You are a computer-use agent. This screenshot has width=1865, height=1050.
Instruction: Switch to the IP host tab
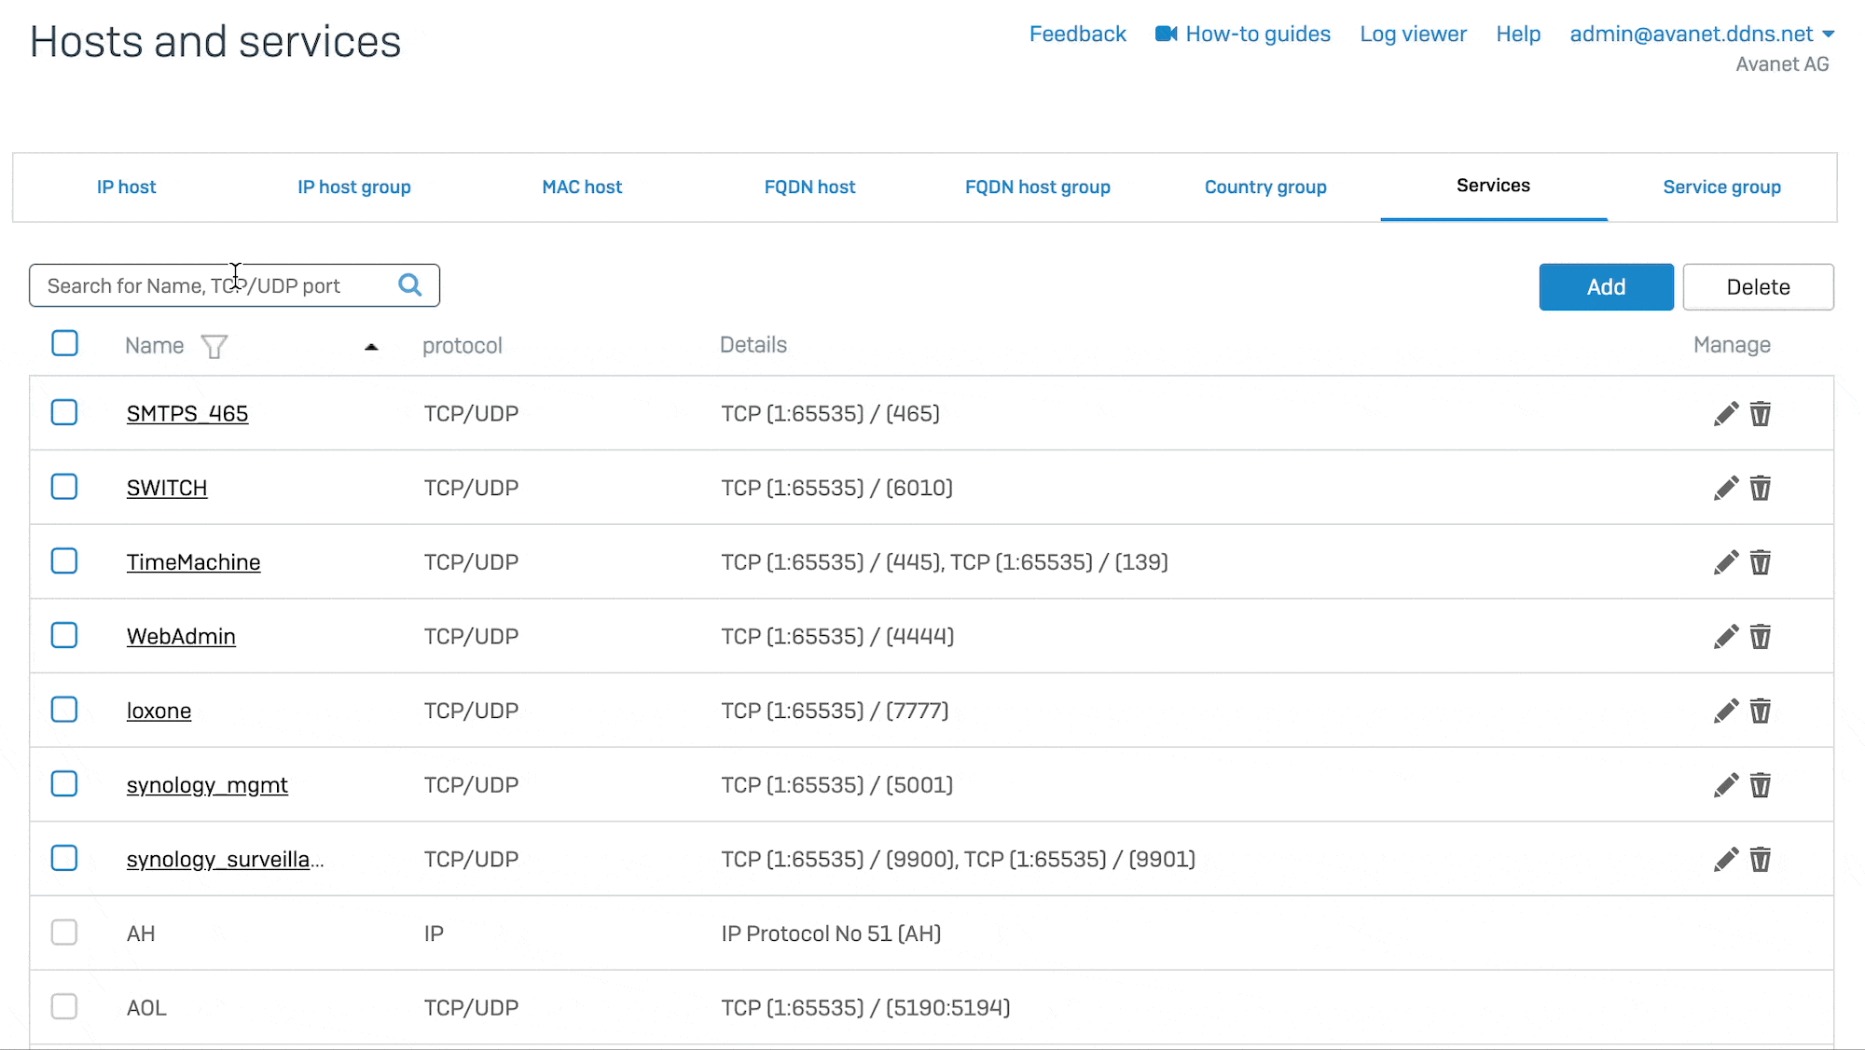click(126, 187)
